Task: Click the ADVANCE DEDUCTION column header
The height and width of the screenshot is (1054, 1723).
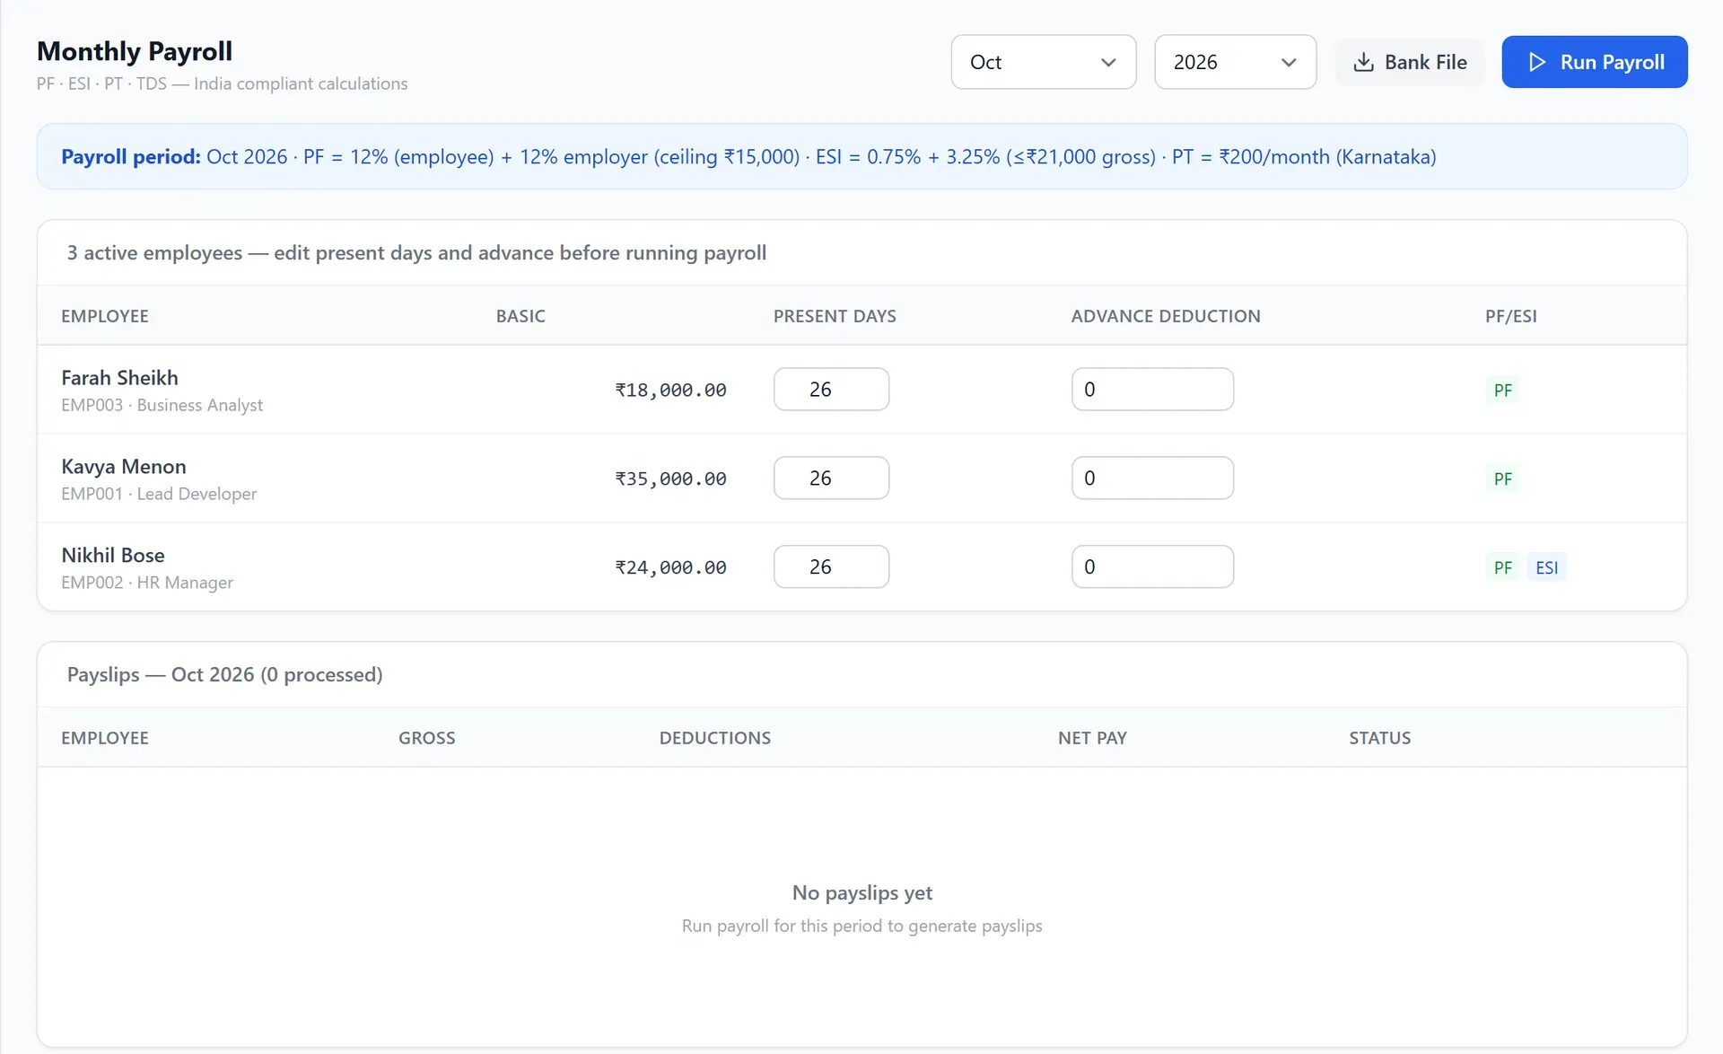Action: pos(1166,316)
